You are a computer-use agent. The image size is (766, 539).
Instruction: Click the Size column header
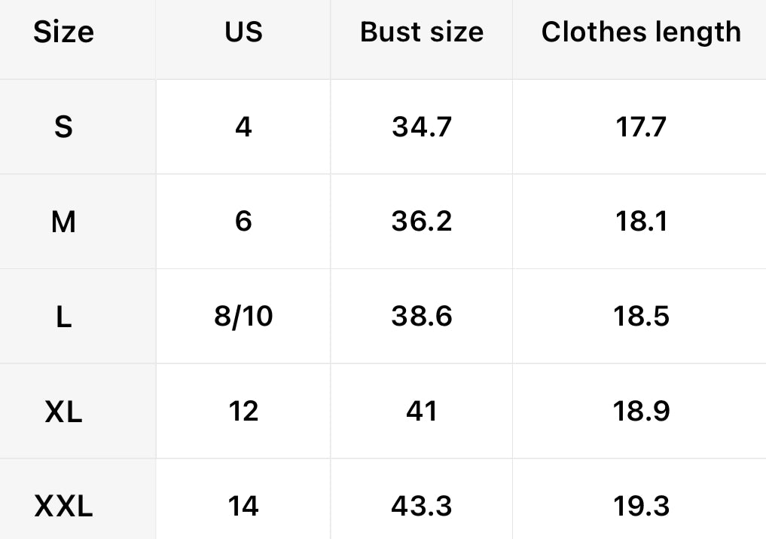64,32
